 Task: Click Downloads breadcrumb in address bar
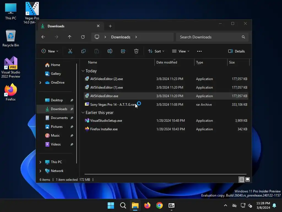pos(121,37)
